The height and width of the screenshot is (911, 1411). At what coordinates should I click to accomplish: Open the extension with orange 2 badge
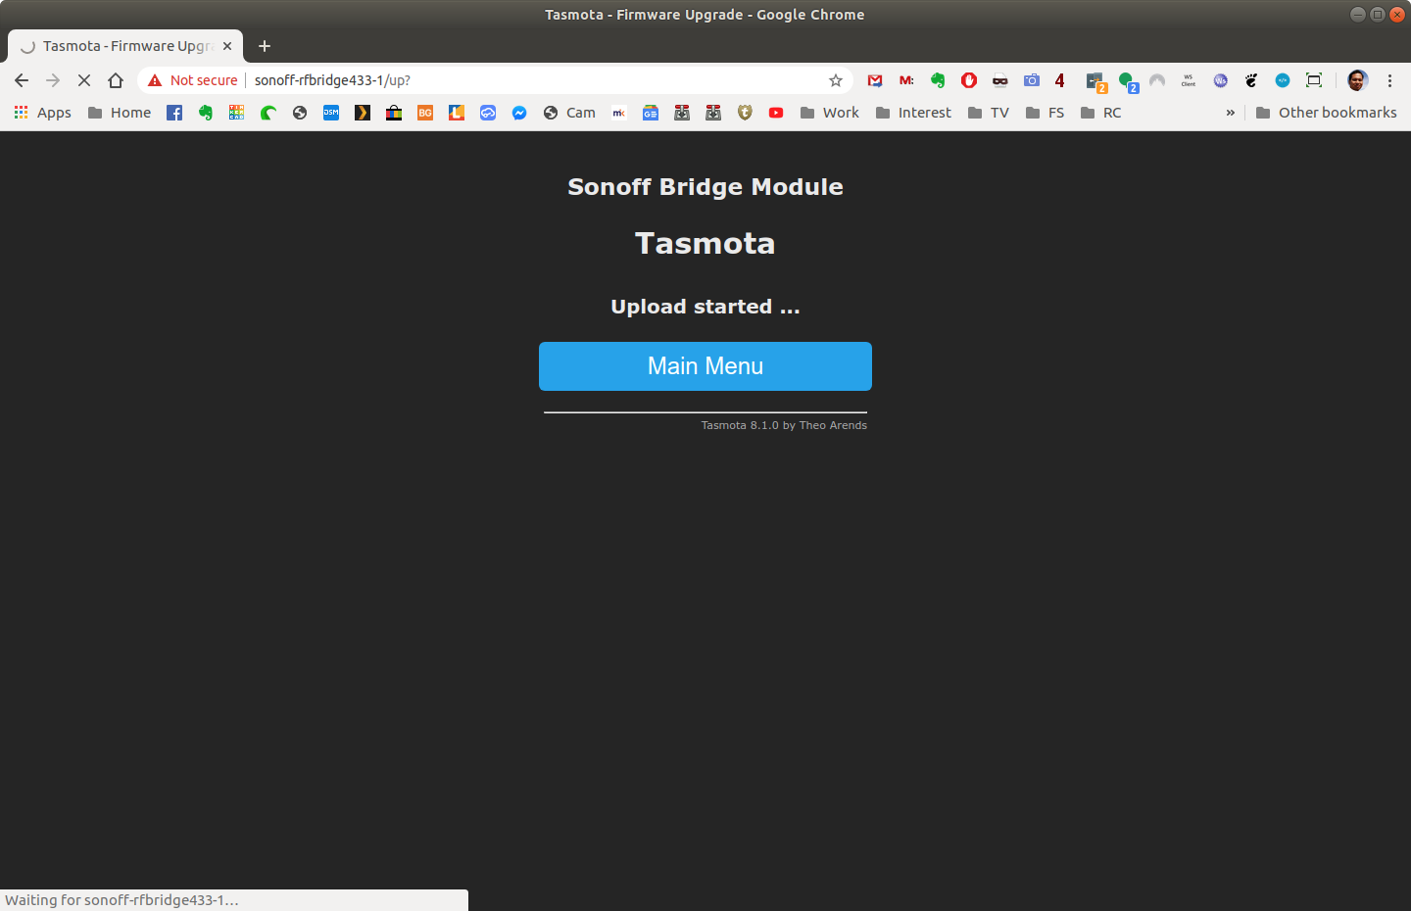[x=1095, y=82]
